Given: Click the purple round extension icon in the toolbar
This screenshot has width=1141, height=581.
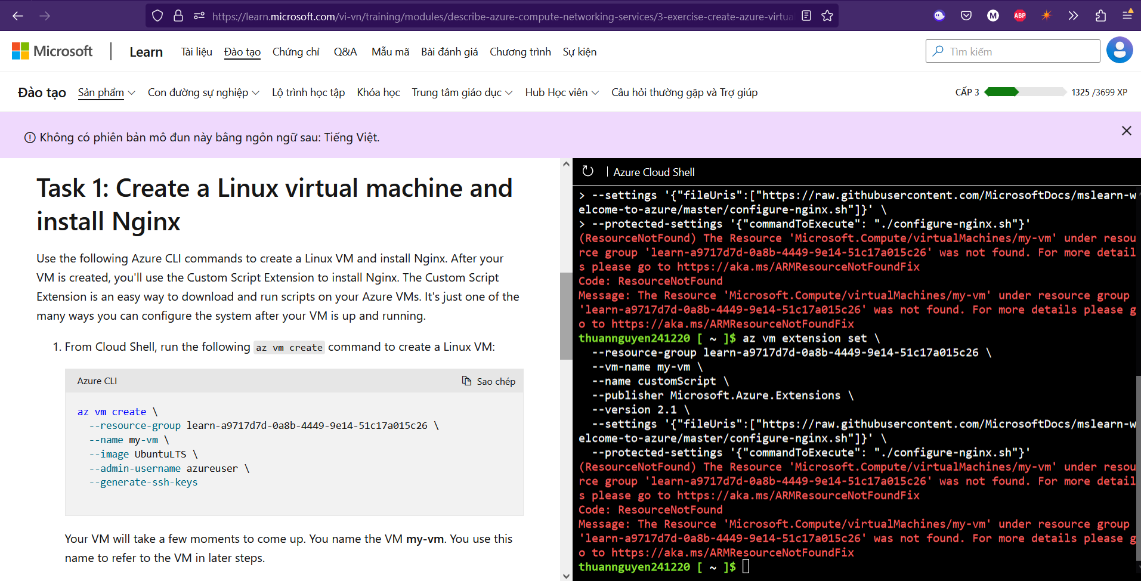Looking at the screenshot, I should 939,16.
